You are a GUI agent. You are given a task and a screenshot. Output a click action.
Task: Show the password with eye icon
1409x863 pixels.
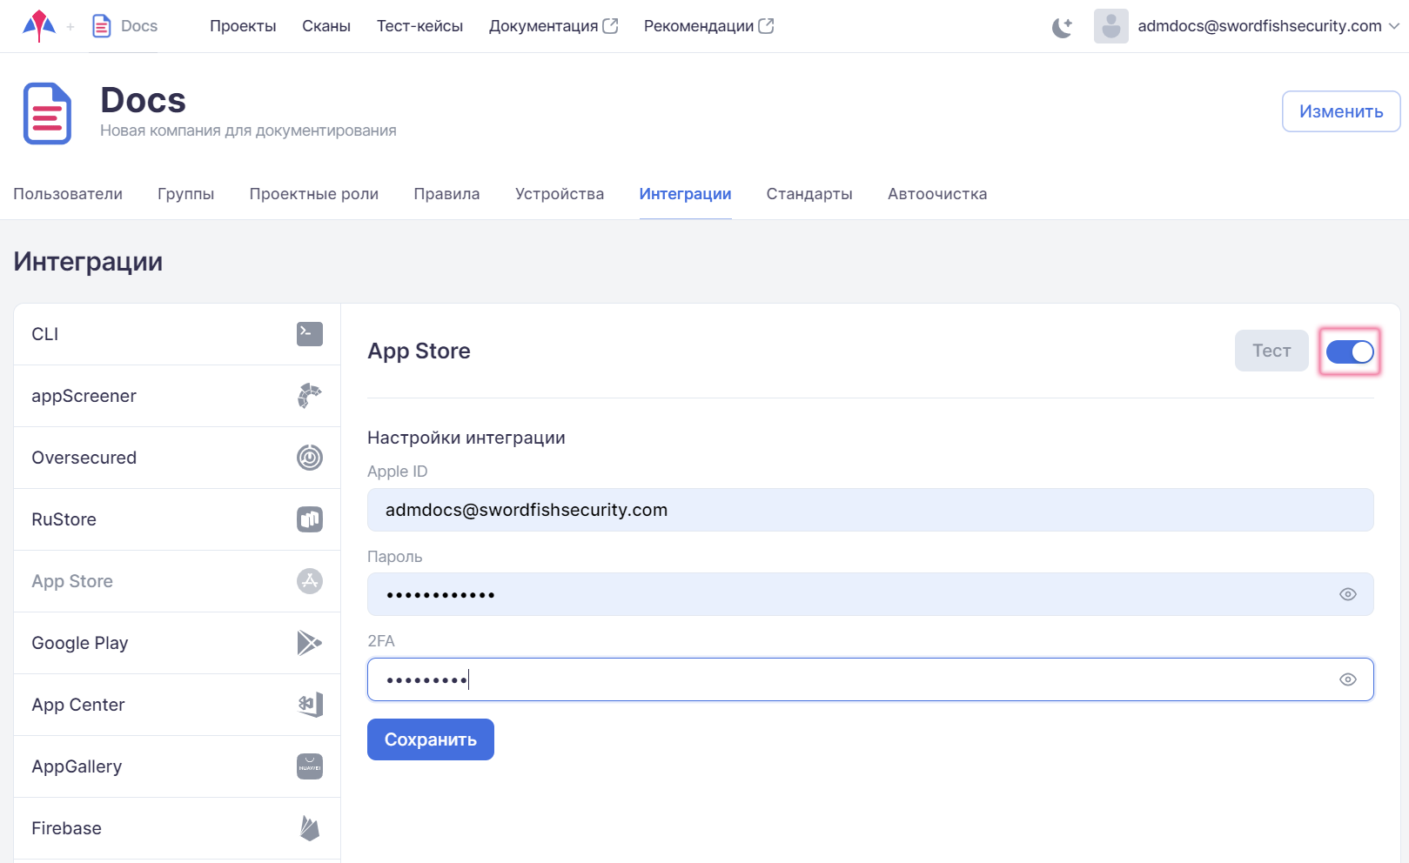point(1347,595)
